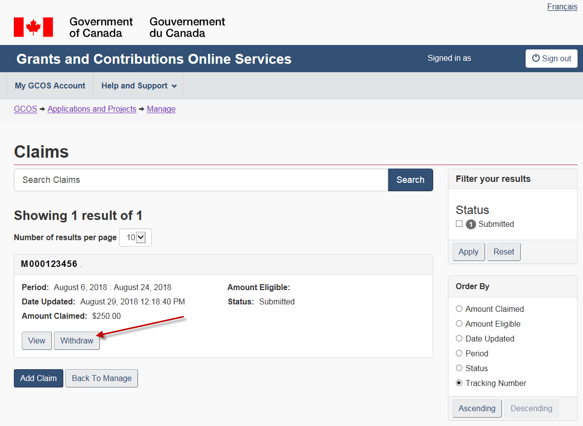The image size is (583, 426).
Task: Apply the selected filters
Action: (x=468, y=252)
